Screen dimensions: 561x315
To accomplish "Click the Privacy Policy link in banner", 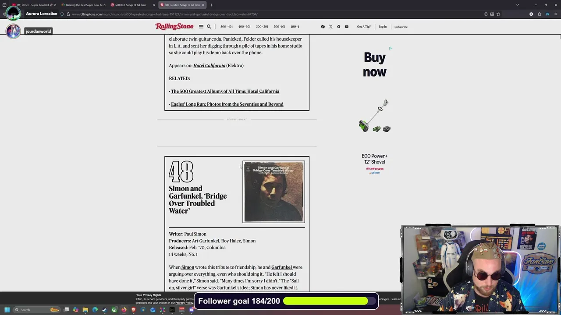I will (184, 303).
